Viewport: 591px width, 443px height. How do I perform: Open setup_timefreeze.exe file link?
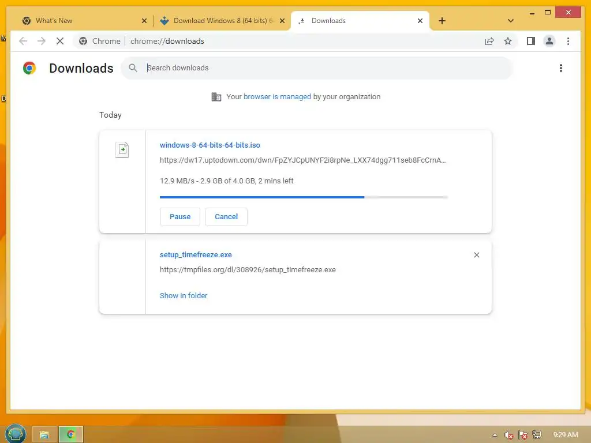point(196,254)
